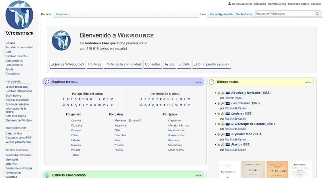Click Obra aleatoria sidebar link

click(14, 61)
